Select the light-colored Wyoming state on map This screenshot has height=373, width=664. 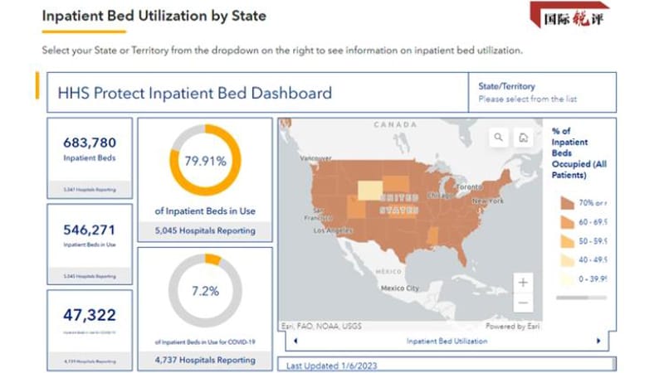370,191
